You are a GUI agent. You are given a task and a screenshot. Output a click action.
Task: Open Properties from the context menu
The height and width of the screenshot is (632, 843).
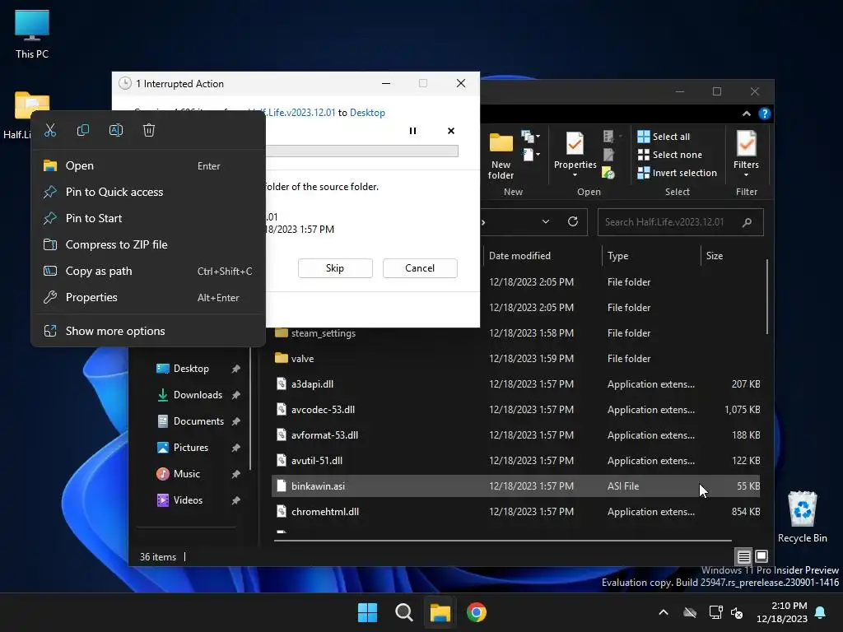[x=148, y=297]
